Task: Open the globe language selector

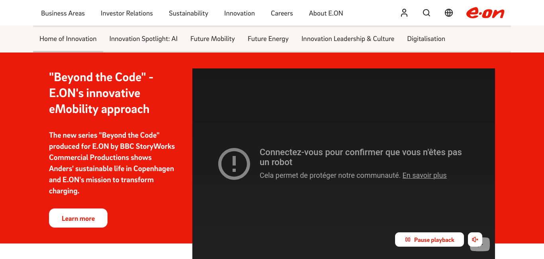Action: [449, 13]
